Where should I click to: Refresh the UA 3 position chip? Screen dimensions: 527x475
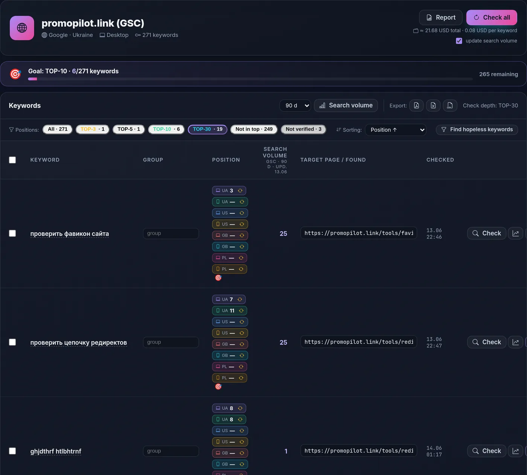pyautogui.click(x=240, y=190)
